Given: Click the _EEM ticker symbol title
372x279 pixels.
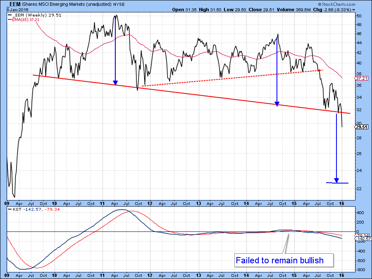Looking at the screenshot, I should [13, 4].
